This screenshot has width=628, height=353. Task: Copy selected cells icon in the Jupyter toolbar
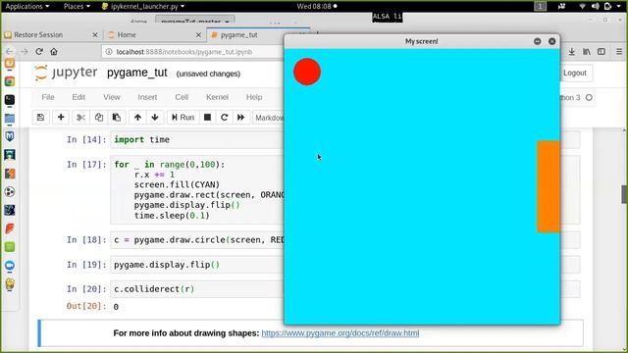[x=99, y=118]
